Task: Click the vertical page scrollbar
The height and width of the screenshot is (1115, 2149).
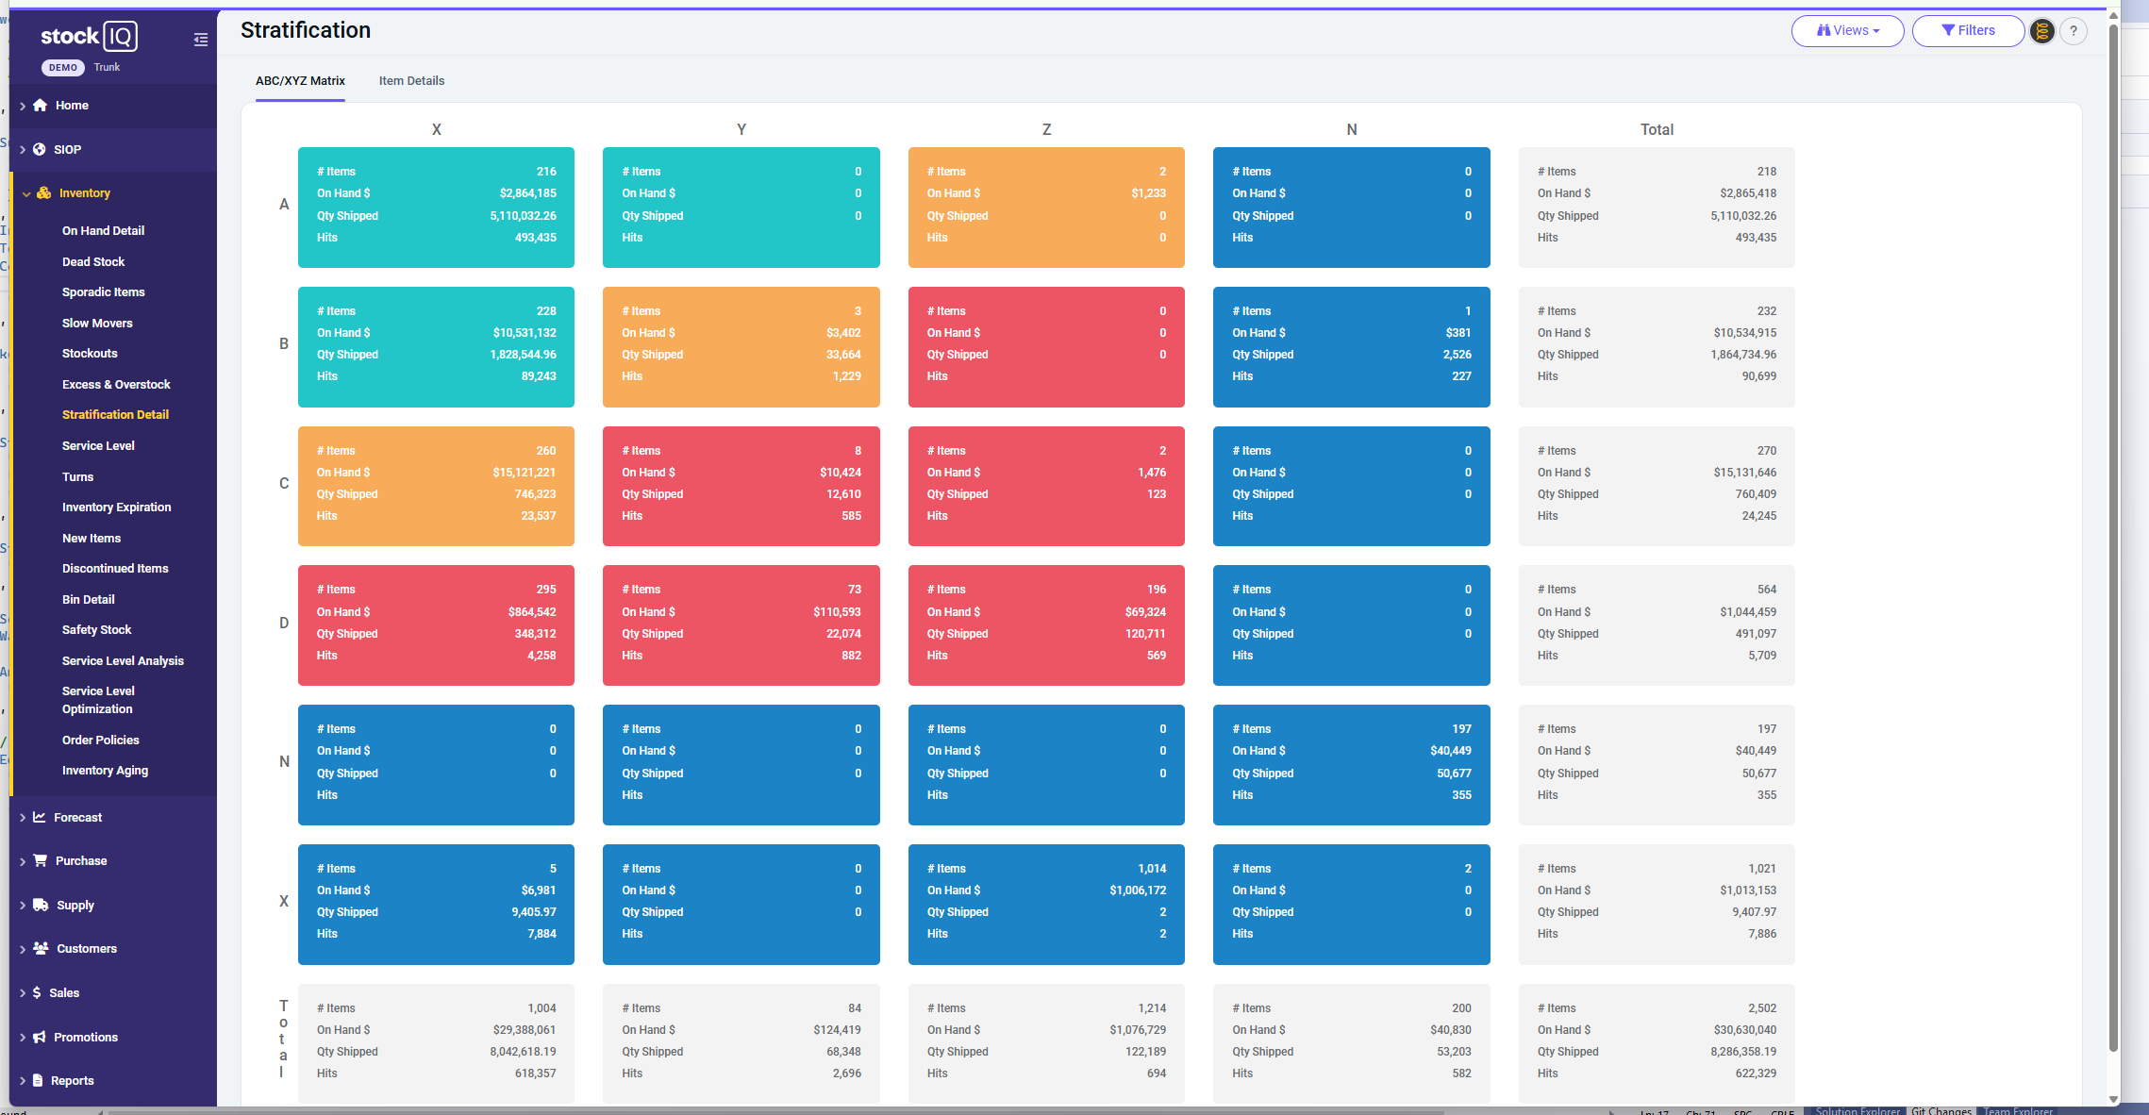Action: tap(2113, 538)
